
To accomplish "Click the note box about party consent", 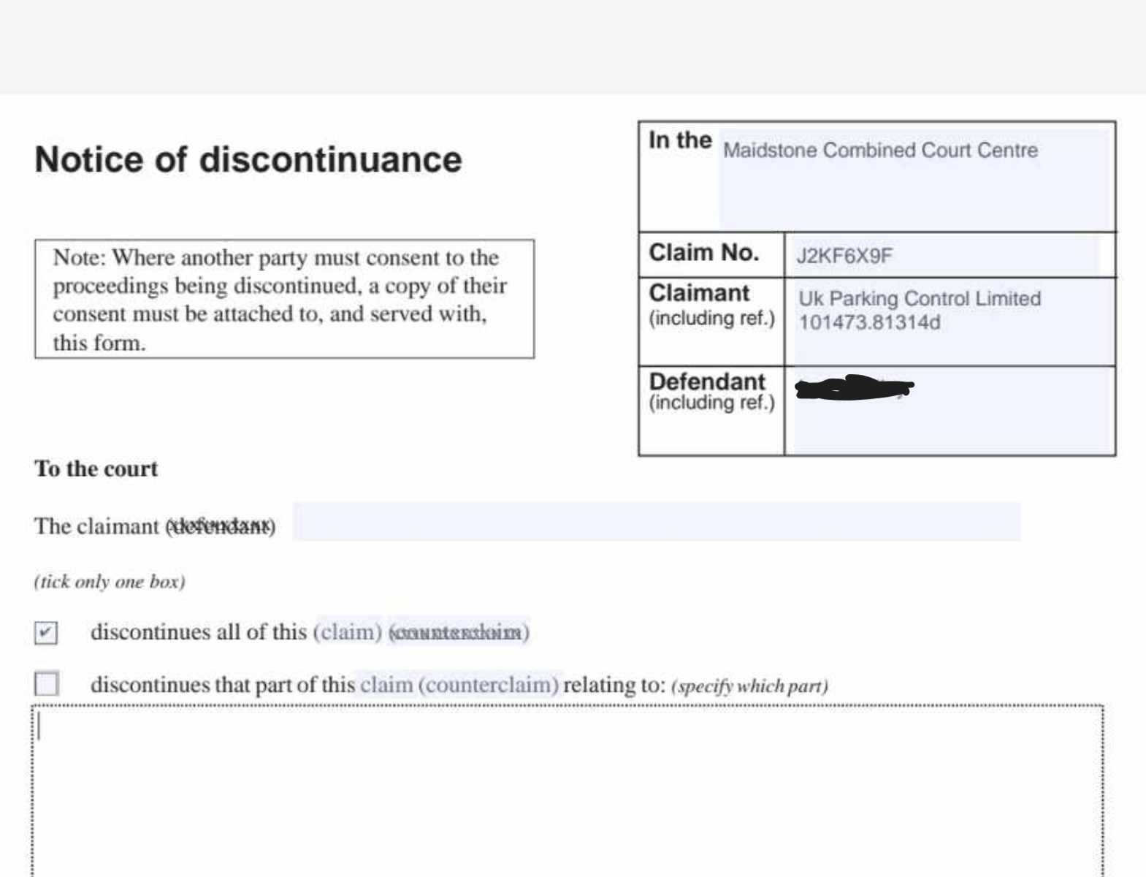I will pyautogui.click(x=284, y=299).
